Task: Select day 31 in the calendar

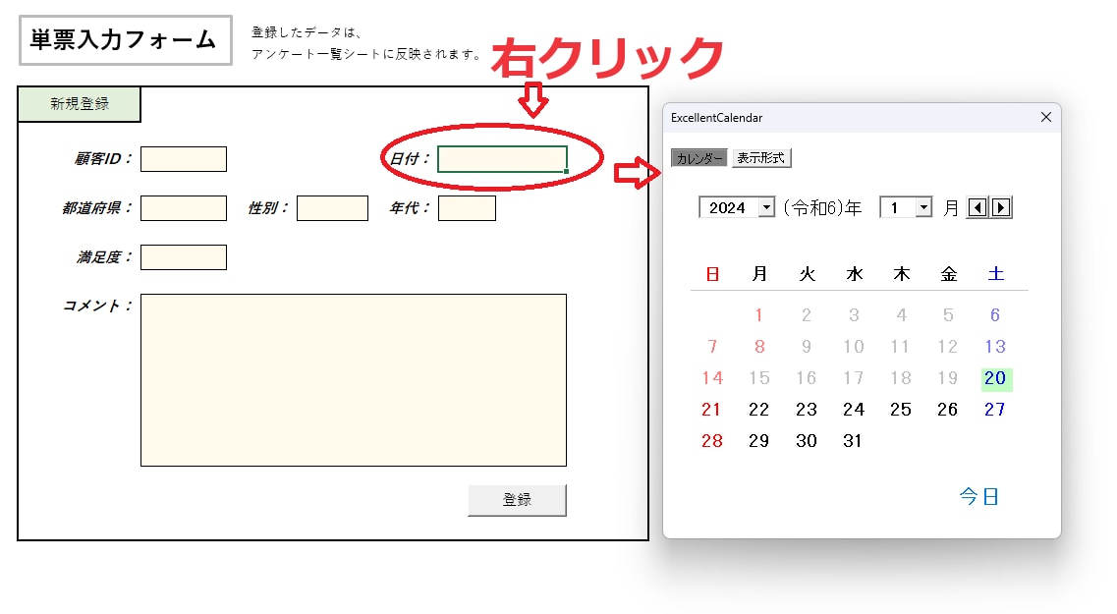Action: (x=853, y=441)
